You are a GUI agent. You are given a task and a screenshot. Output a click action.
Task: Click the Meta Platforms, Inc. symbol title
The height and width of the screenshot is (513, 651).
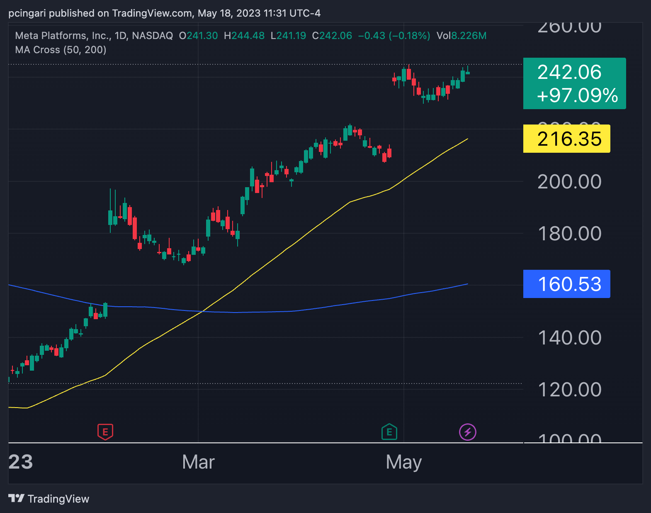63,36
